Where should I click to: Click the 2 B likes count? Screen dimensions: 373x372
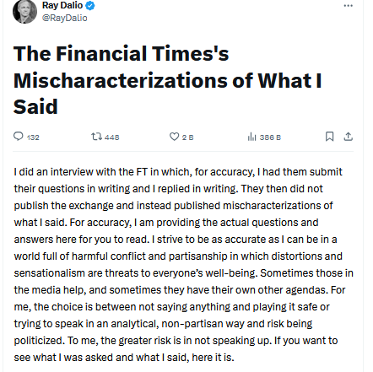point(188,137)
